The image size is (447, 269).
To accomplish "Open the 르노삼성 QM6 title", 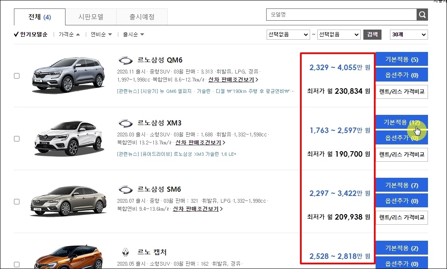I will click(x=160, y=60).
